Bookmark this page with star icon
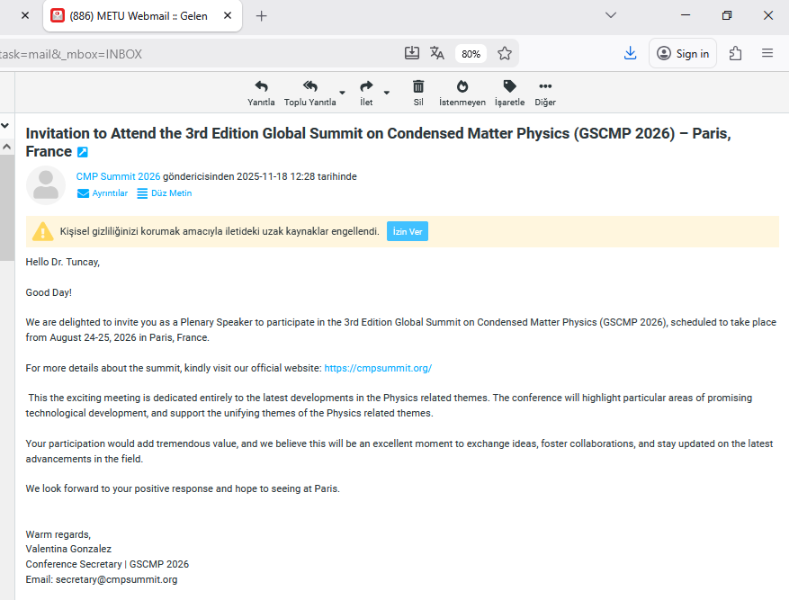 (505, 53)
